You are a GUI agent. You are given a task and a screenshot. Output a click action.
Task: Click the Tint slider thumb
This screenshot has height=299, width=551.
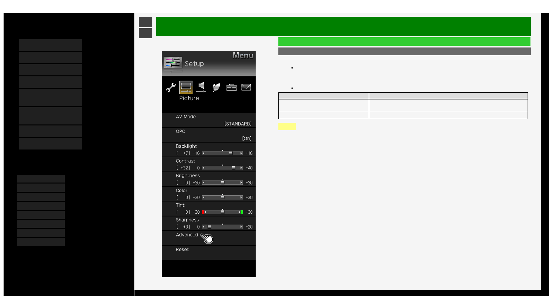pos(223,212)
